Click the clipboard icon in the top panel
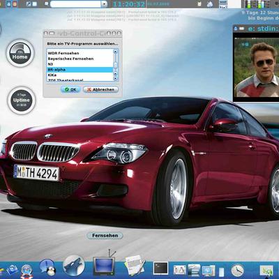 (x=199, y=4)
